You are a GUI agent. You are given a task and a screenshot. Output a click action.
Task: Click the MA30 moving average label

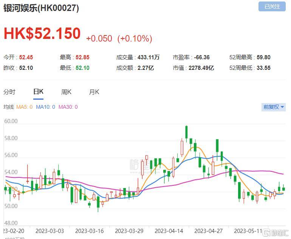coord(68,107)
